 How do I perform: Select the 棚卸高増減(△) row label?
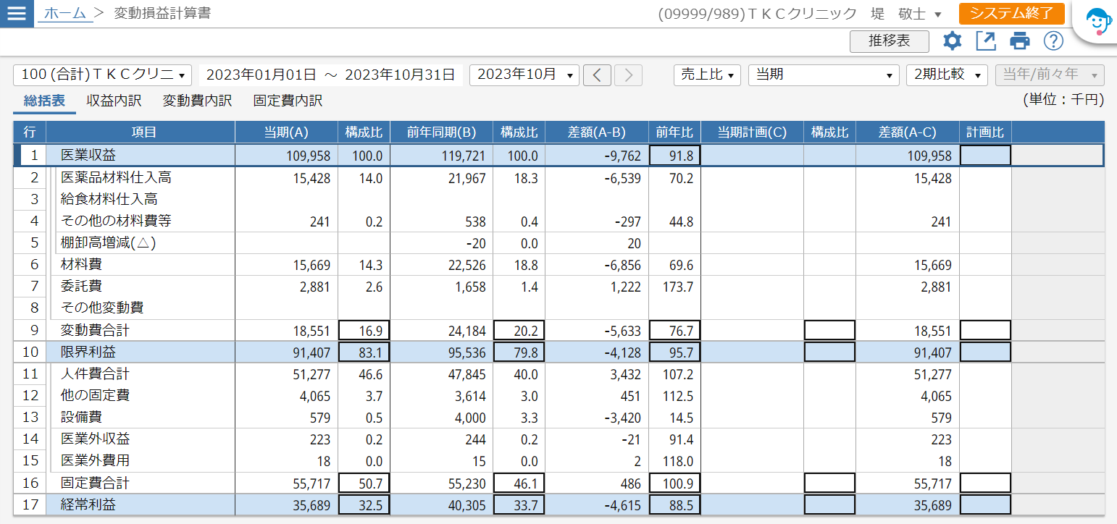pos(109,243)
